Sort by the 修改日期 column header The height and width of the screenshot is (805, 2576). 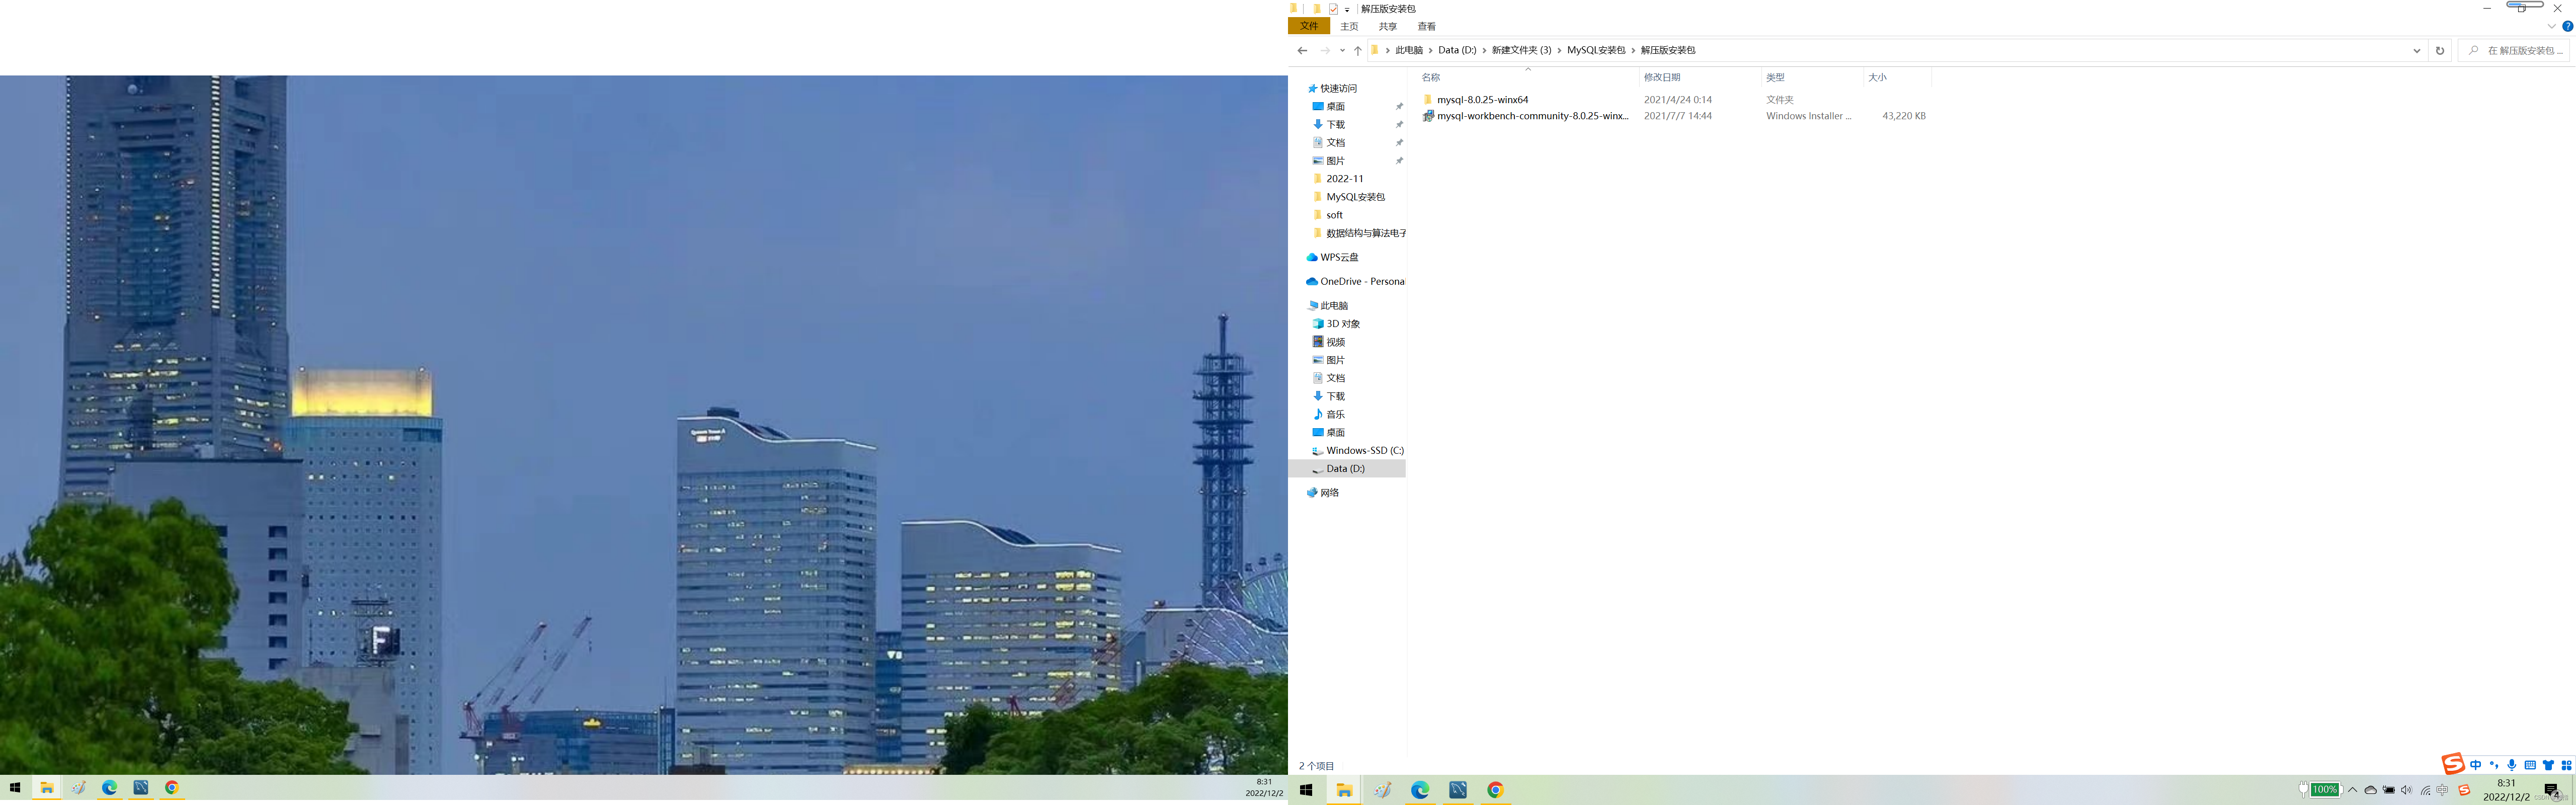coord(1662,77)
